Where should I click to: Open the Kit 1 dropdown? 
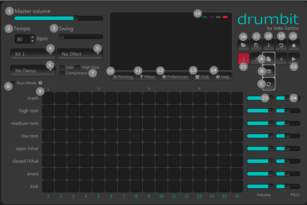[33, 54]
